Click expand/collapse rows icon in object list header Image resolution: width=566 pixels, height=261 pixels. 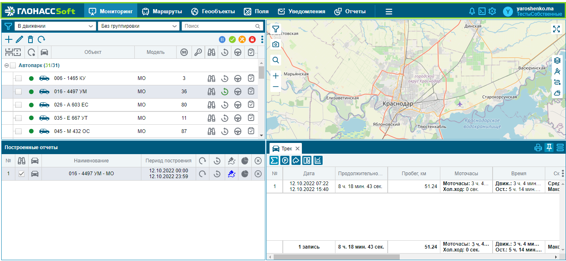click(13, 52)
